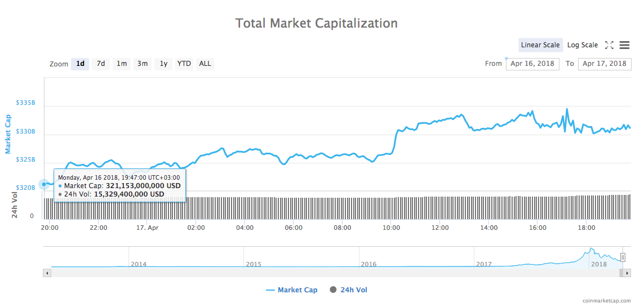Zoom chart to YTD
This screenshot has height=307, width=640.
(x=184, y=64)
